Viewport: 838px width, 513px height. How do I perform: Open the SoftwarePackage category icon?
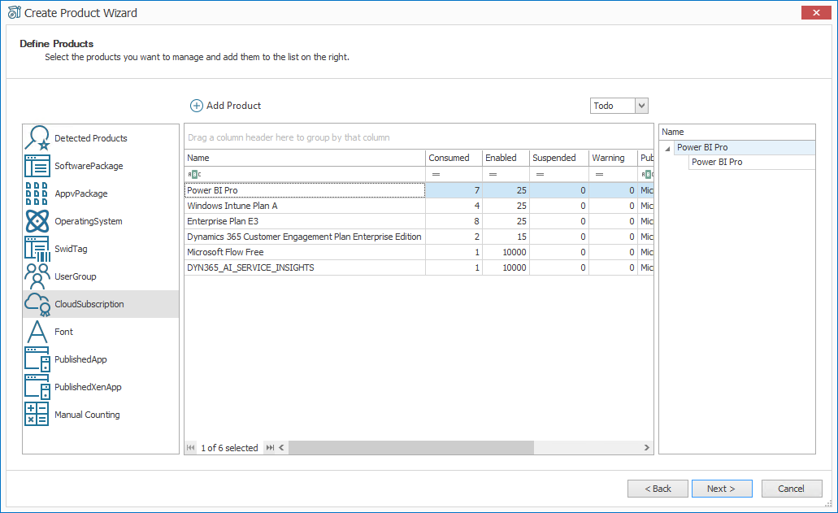coord(37,166)
